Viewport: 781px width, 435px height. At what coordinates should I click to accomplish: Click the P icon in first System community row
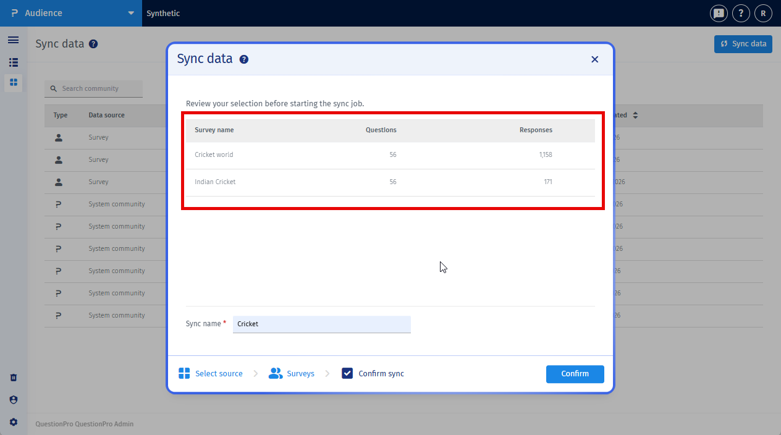pos(59,204)
